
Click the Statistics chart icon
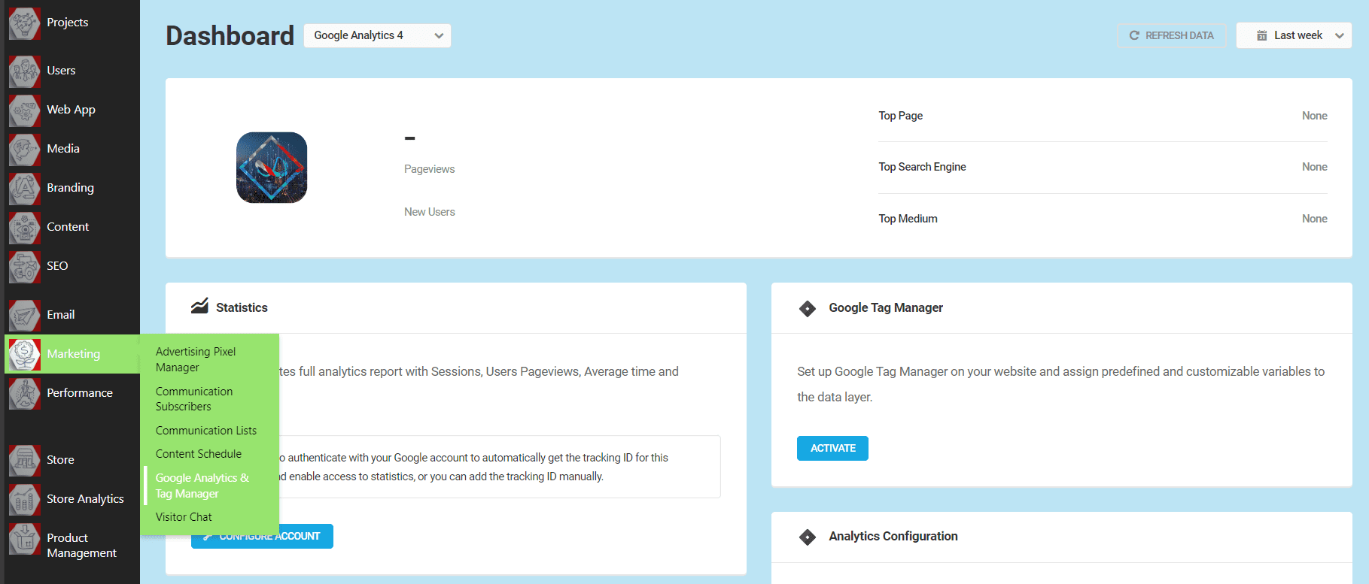(x=199, y=306)
